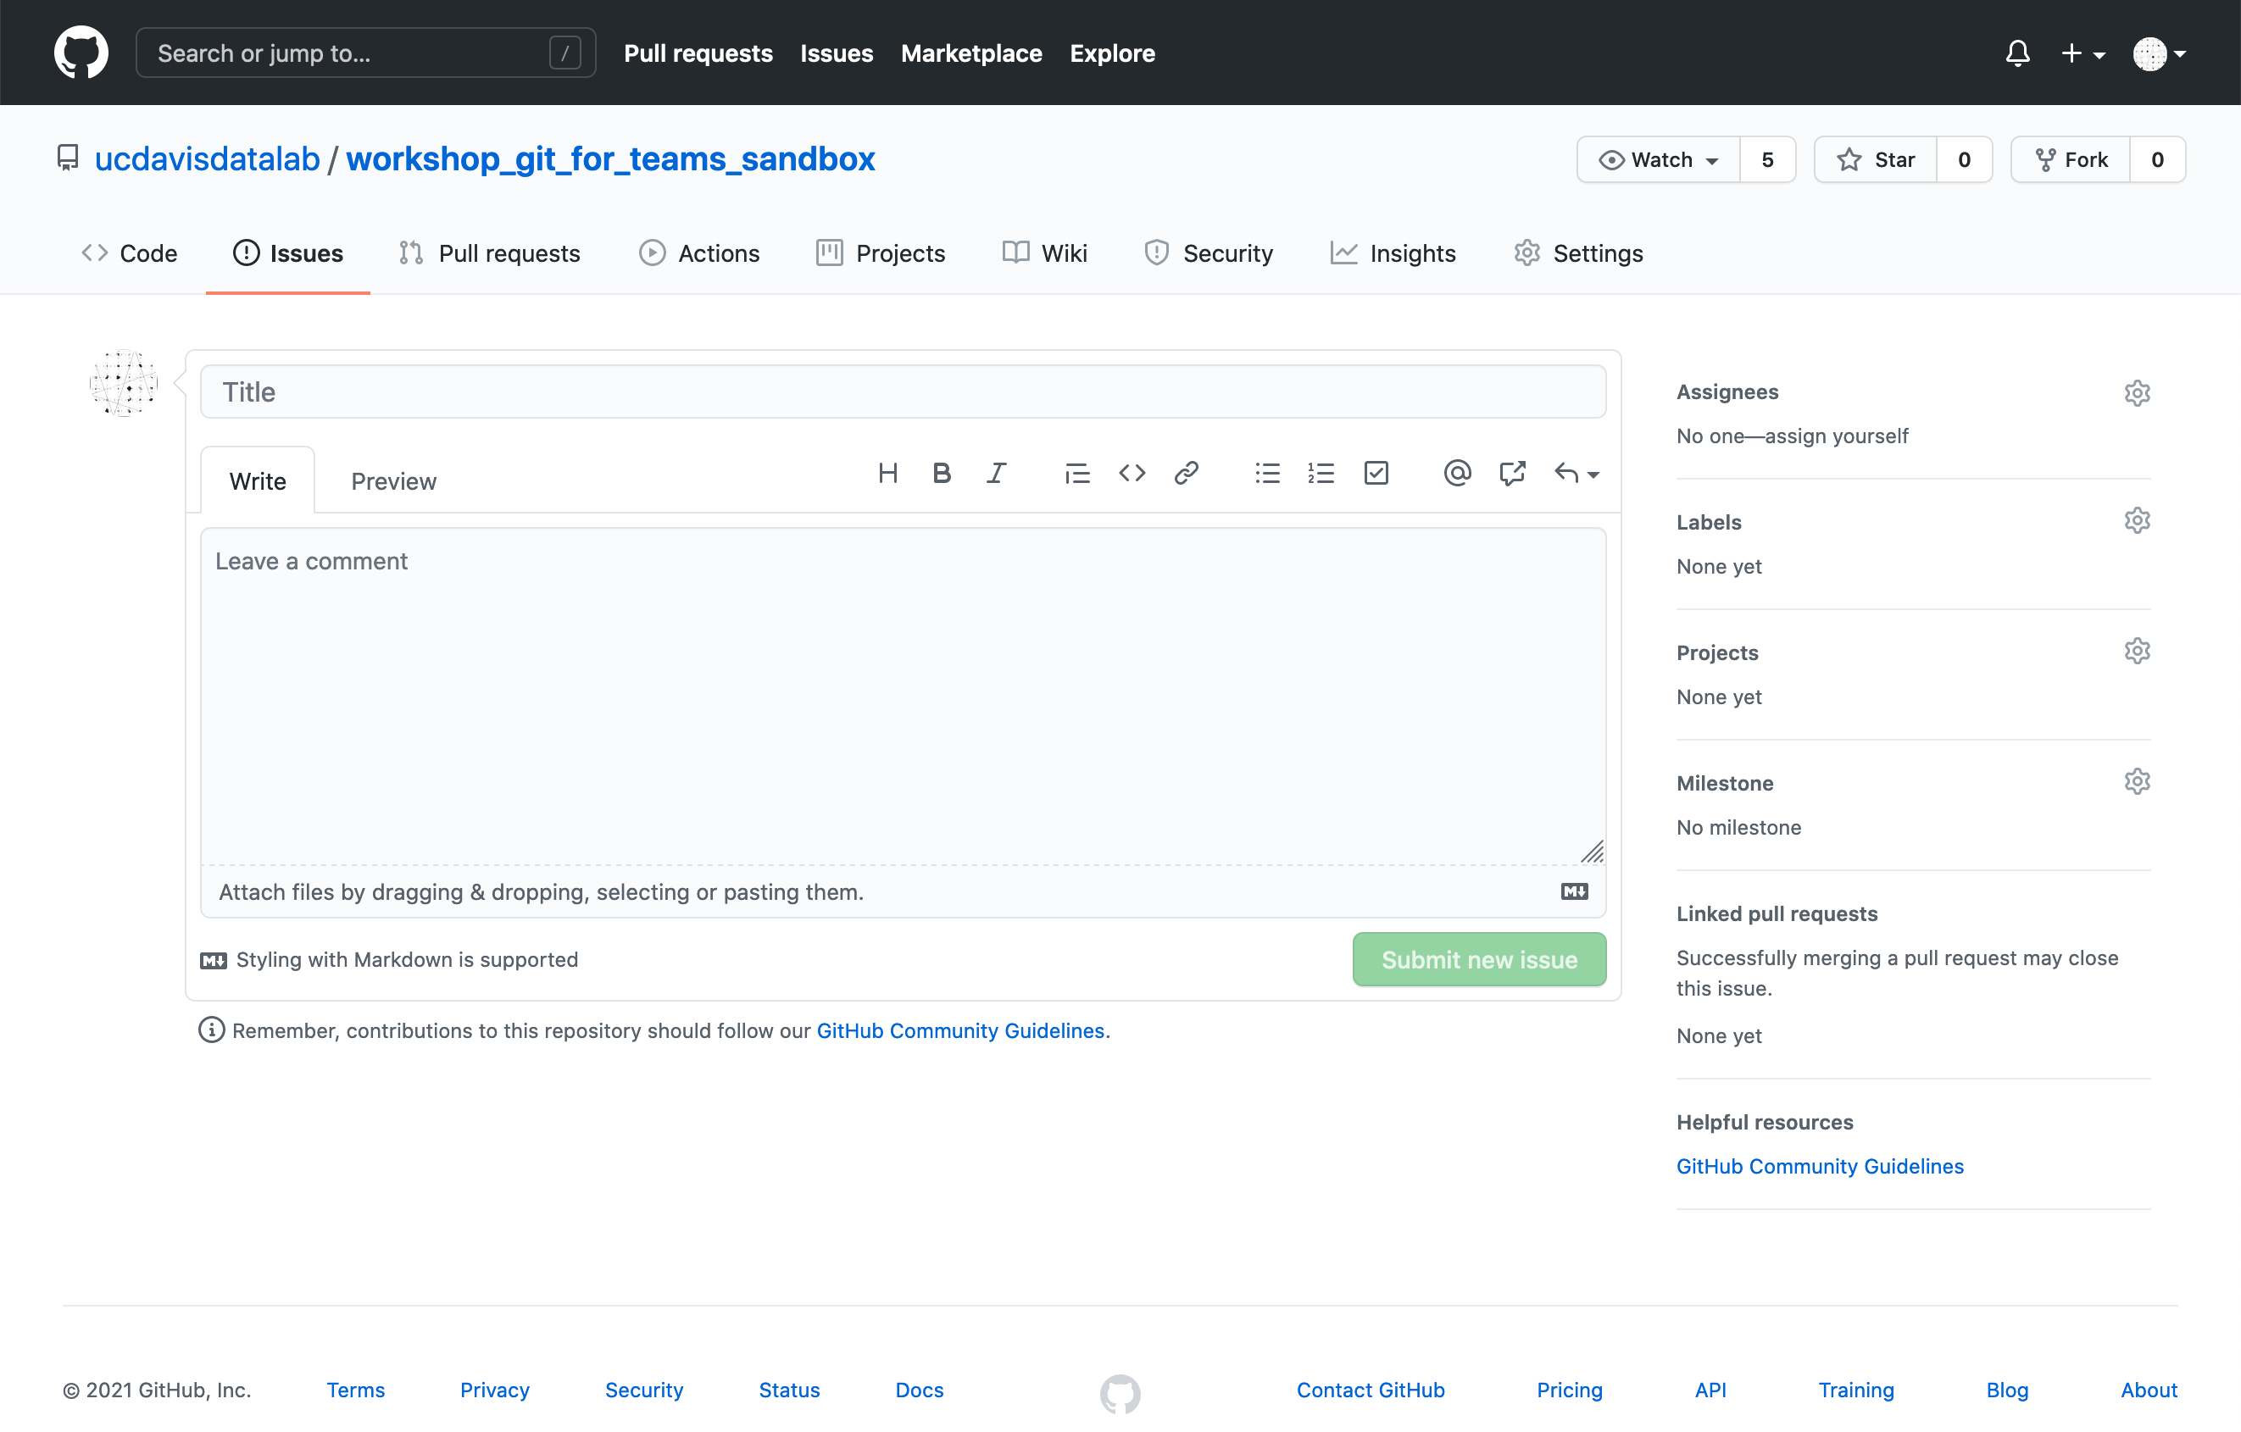The image size is (2241, 1432).
Task: Star the repository
Action: coord(1875,159)
